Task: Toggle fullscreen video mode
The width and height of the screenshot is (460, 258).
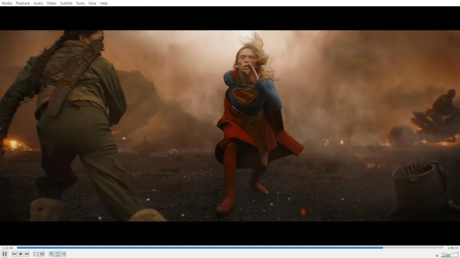Action: click(36, 254)
